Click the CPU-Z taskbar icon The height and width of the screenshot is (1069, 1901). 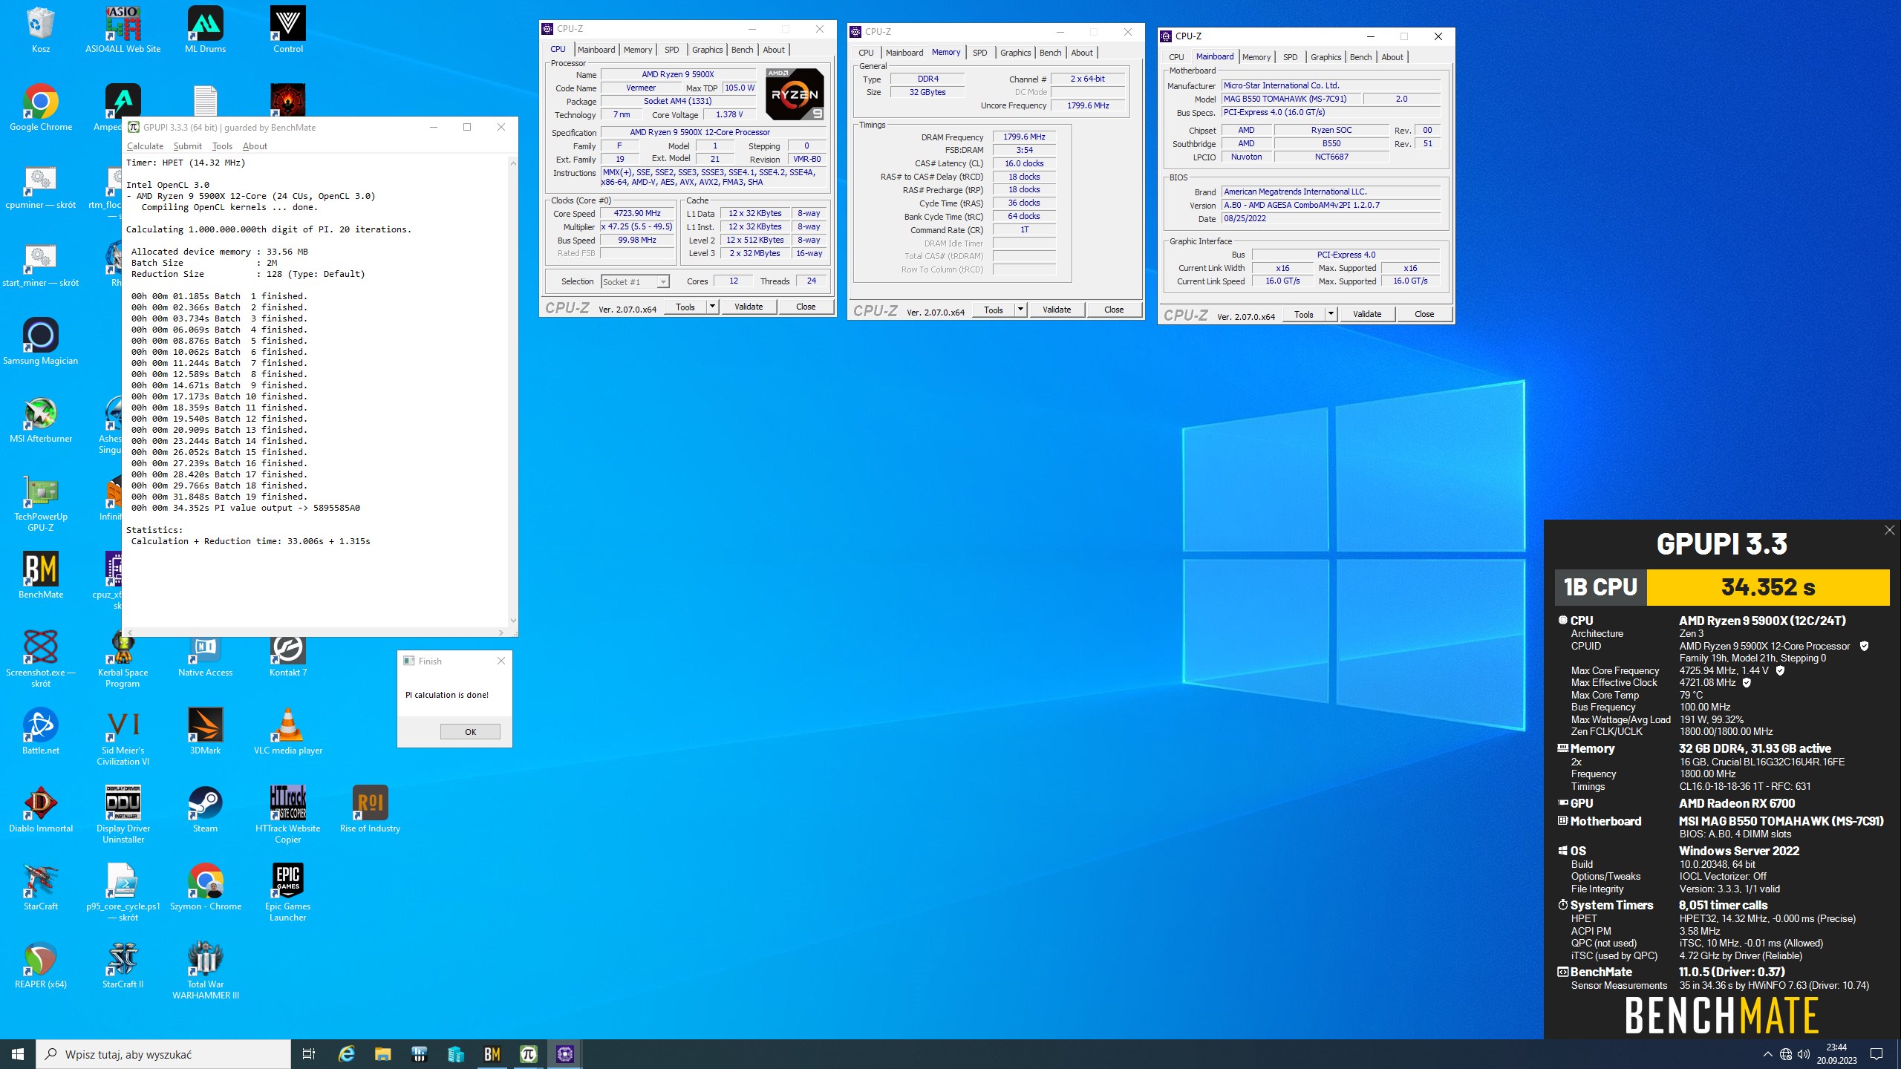click(x=565, y=1054)
